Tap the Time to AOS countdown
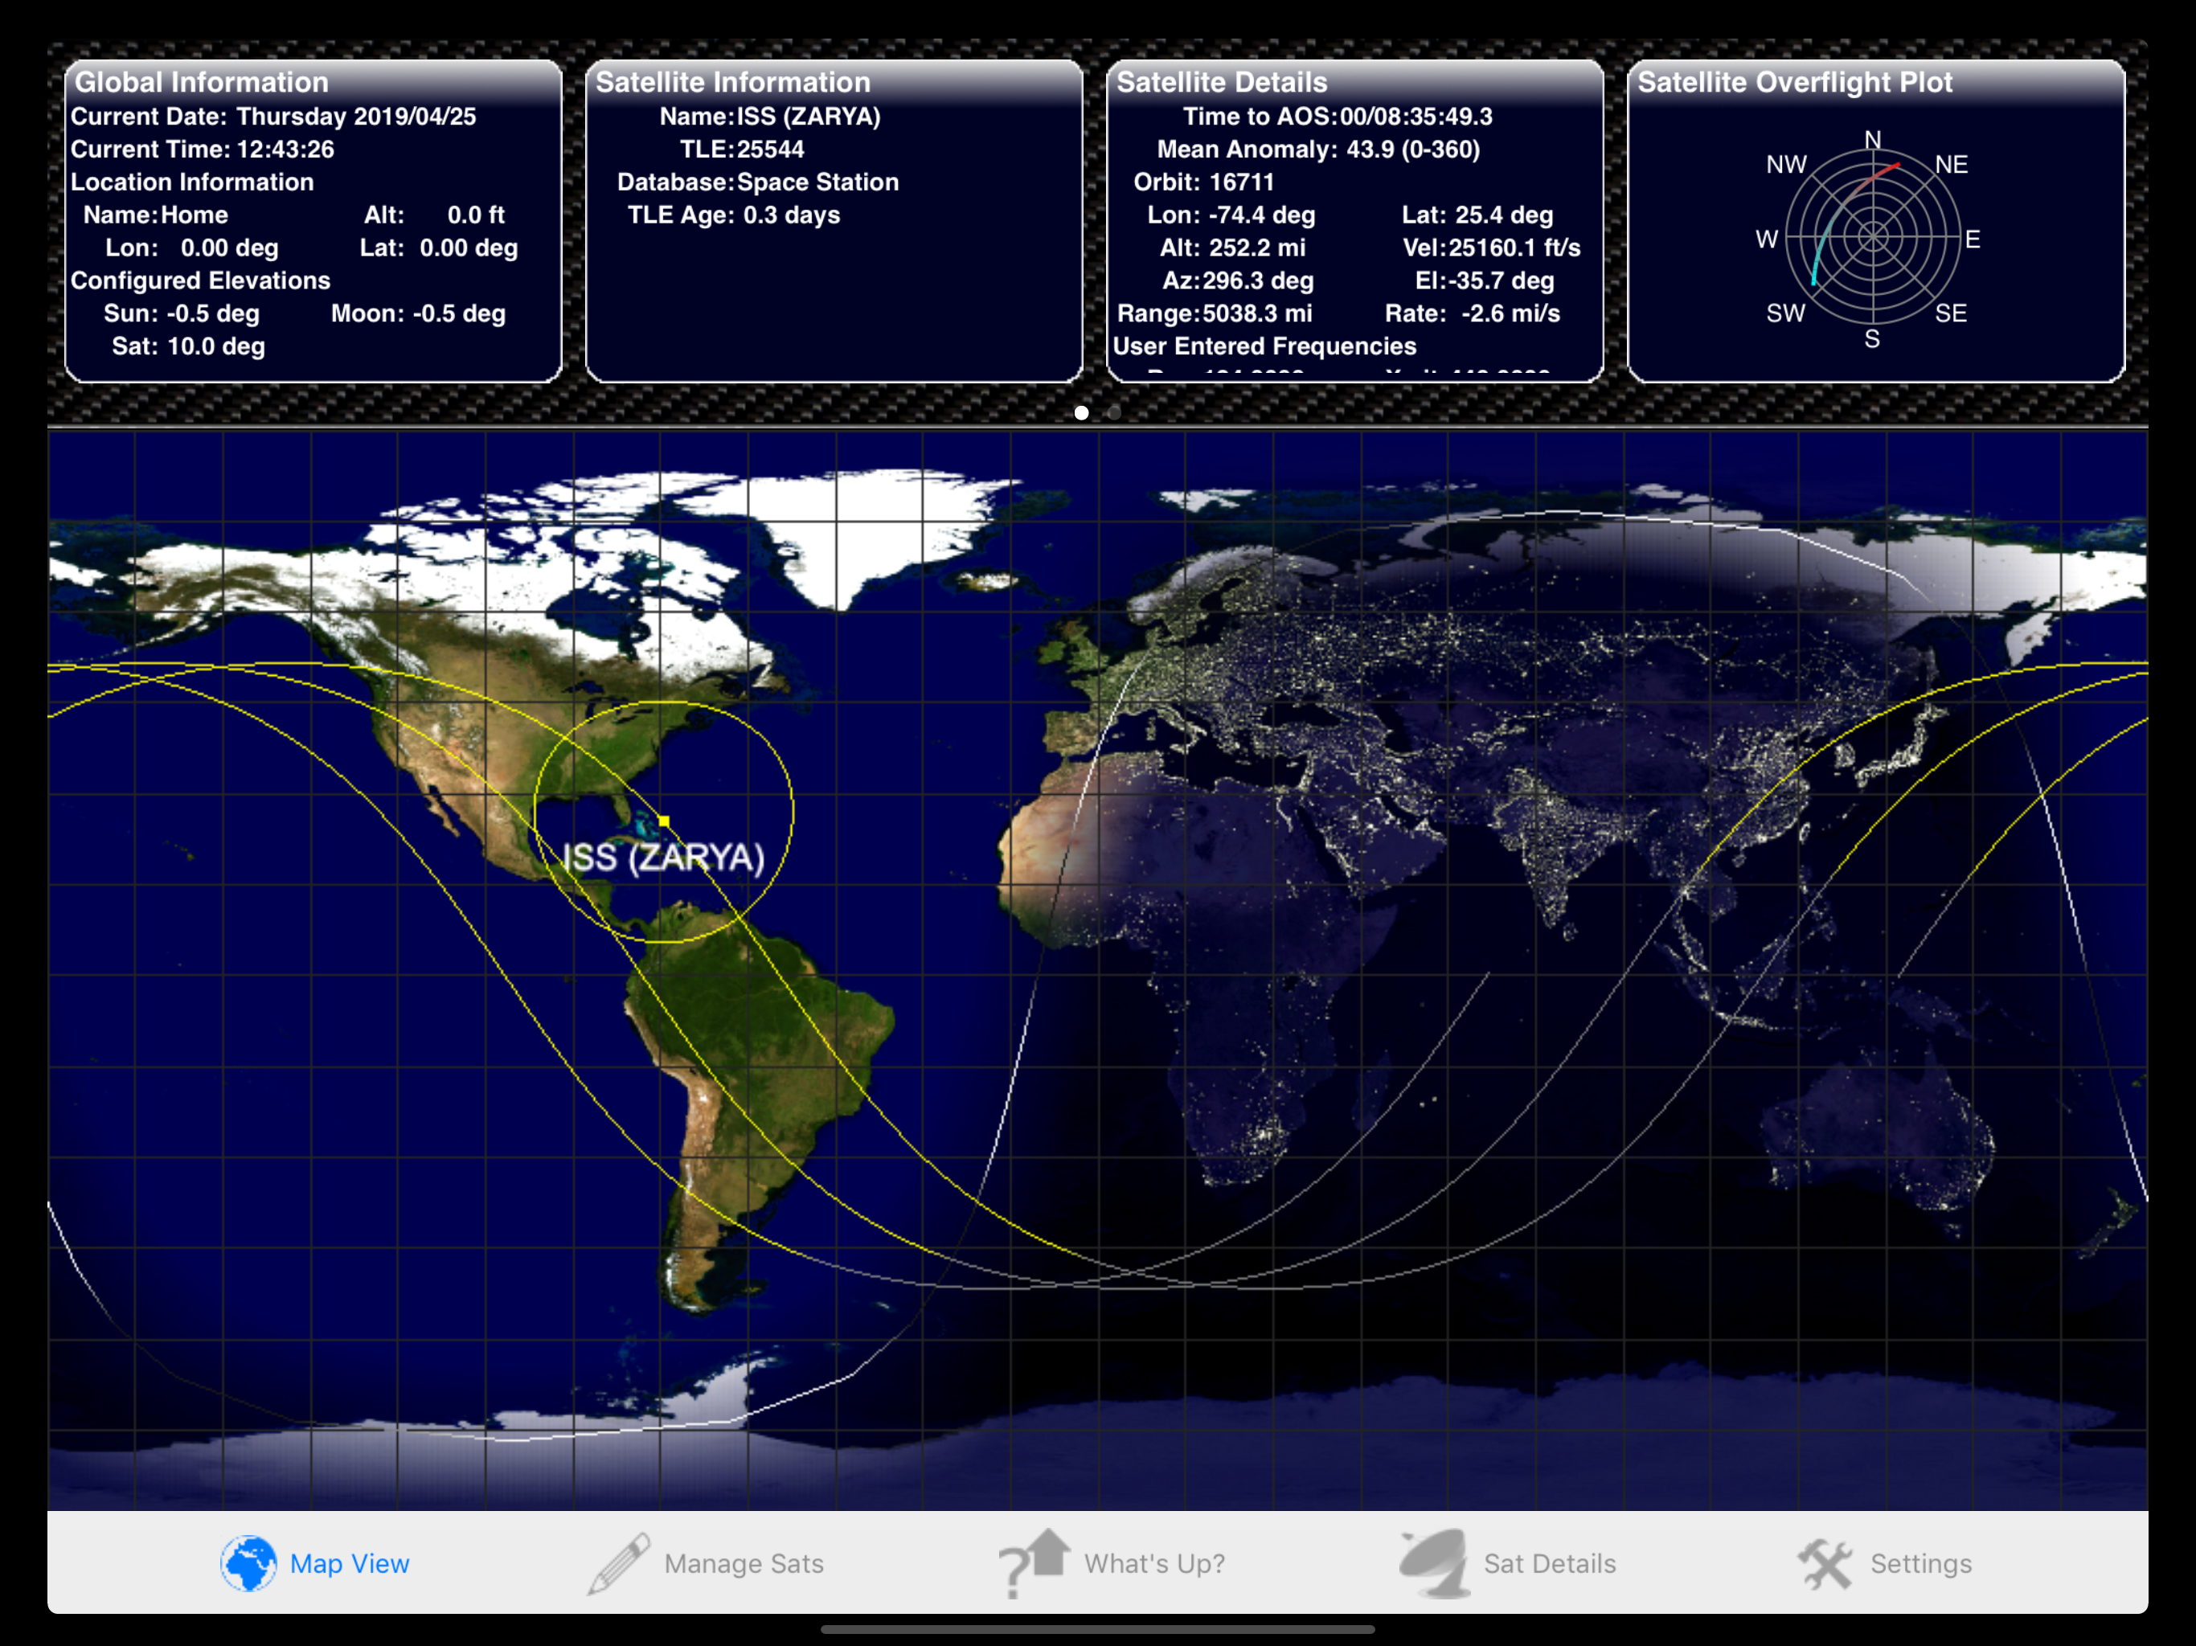 pos(1338,117)
